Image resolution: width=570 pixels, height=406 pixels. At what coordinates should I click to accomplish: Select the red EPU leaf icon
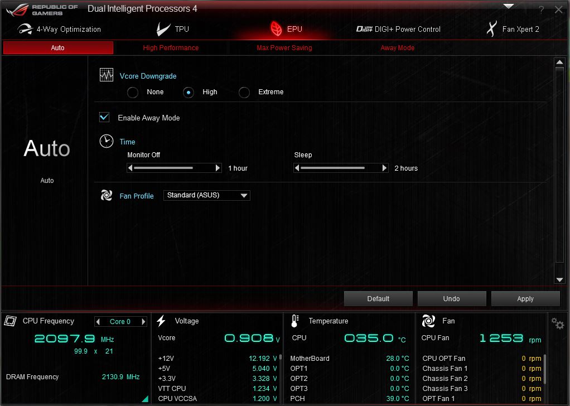pyautogui.click(x=276, y=28)
